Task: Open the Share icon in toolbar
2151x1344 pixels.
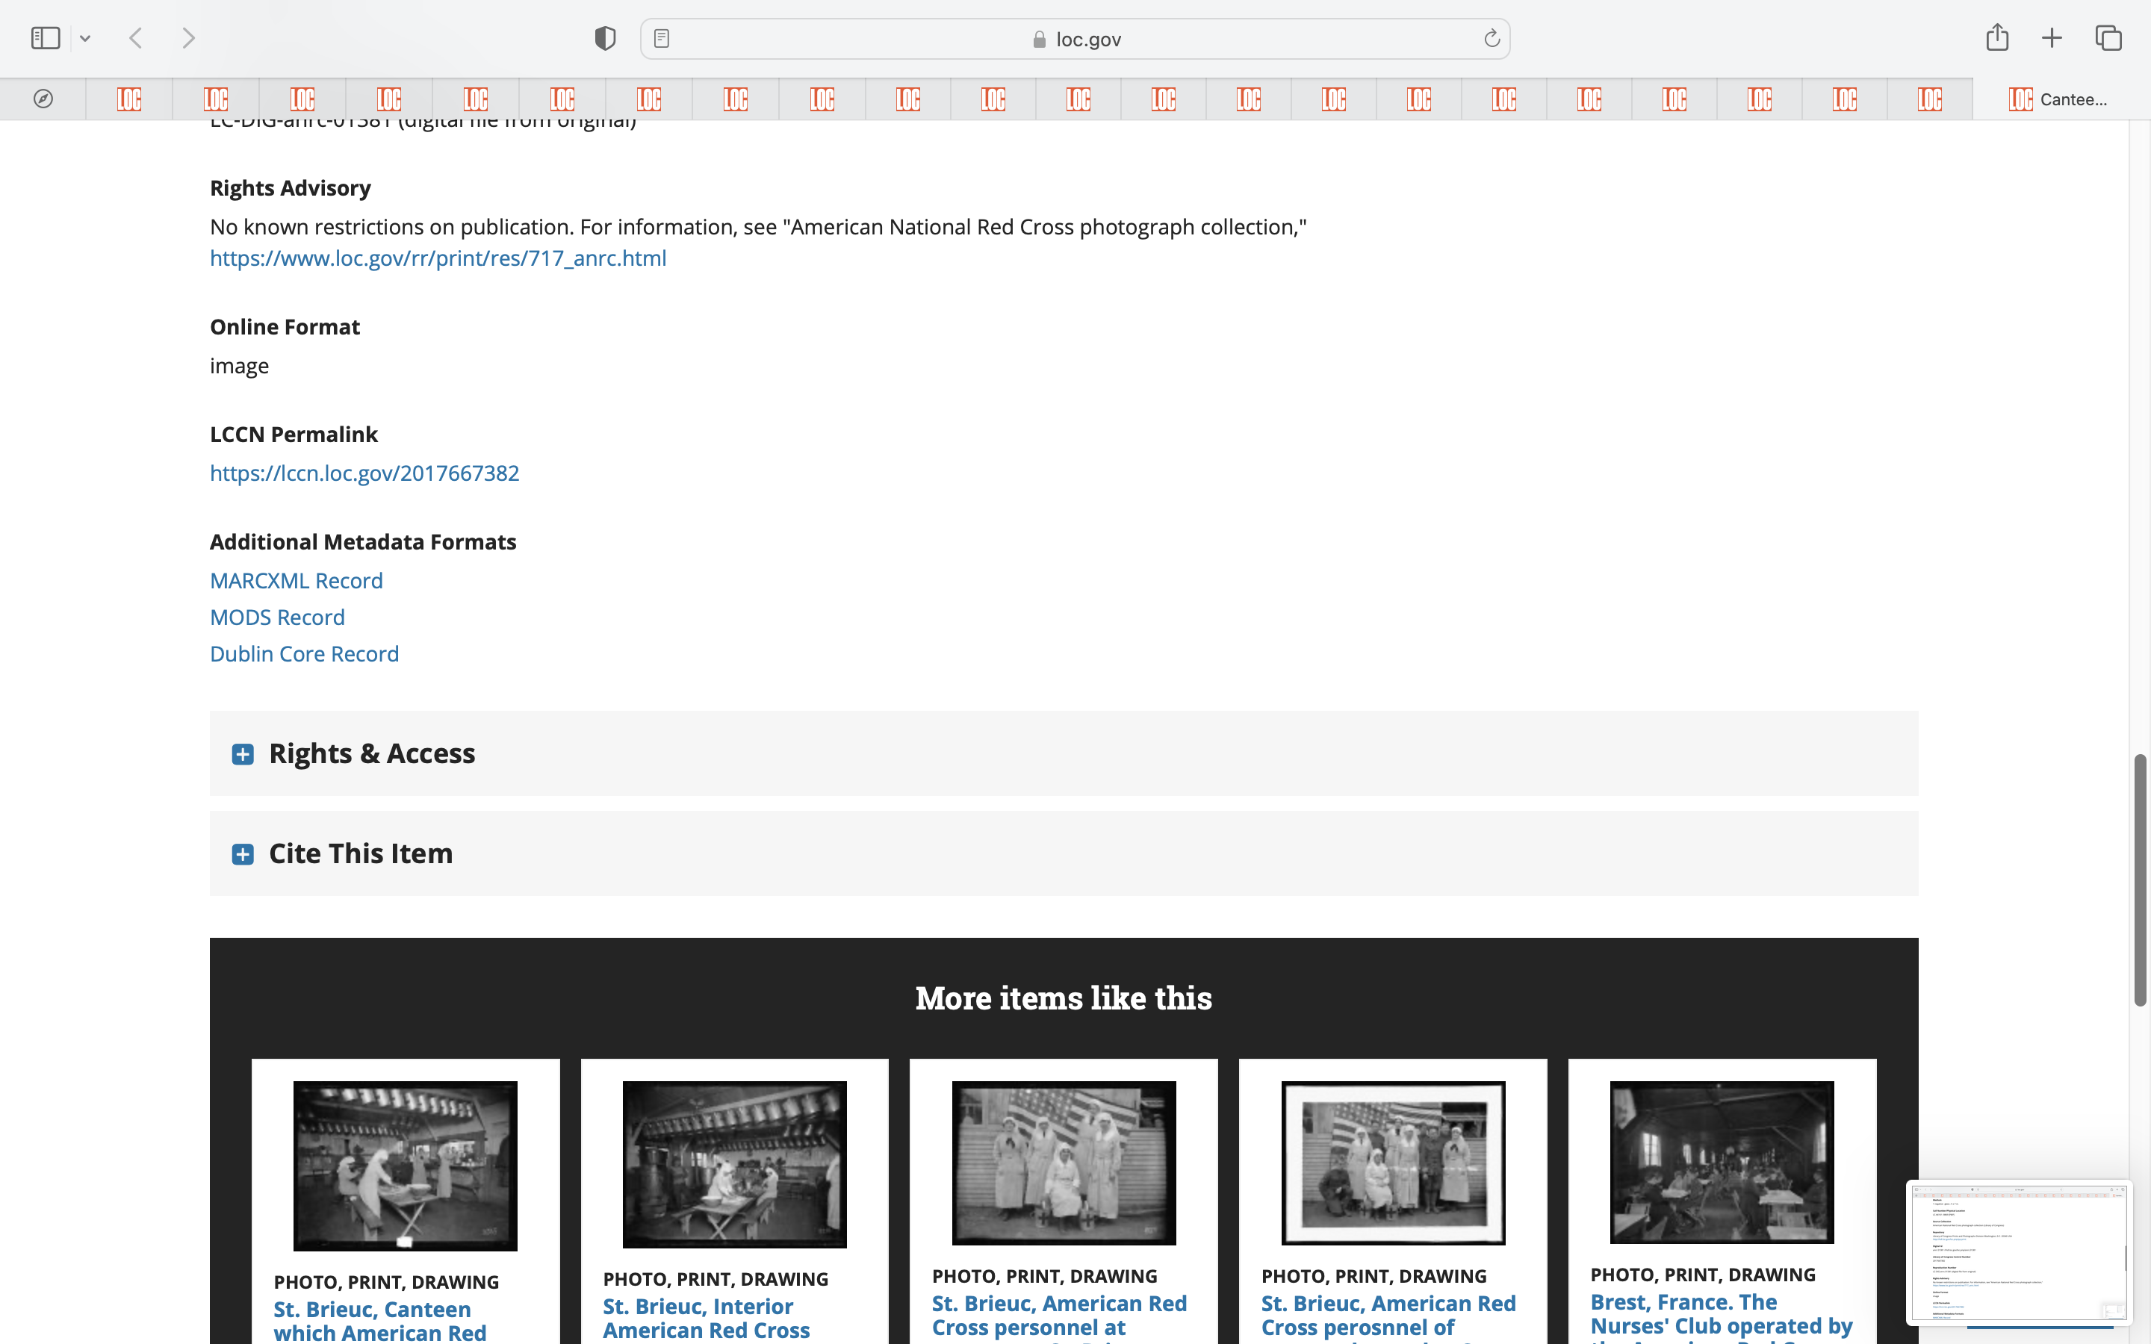Action: click(x=1997, y=37)
